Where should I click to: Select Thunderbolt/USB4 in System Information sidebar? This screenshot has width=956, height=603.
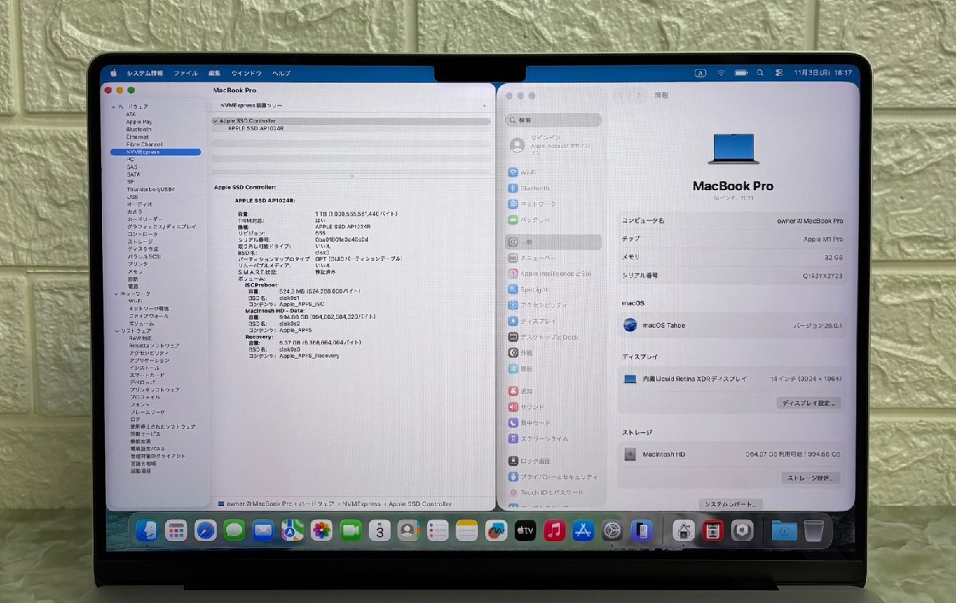coord(151,189)
